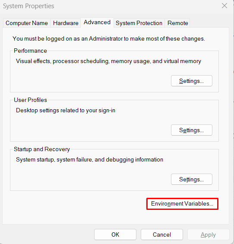Click the greyed-out Apply button
The height and width of the screenshot is (244, 234).
pyautogui.click(x=209, y=234)
